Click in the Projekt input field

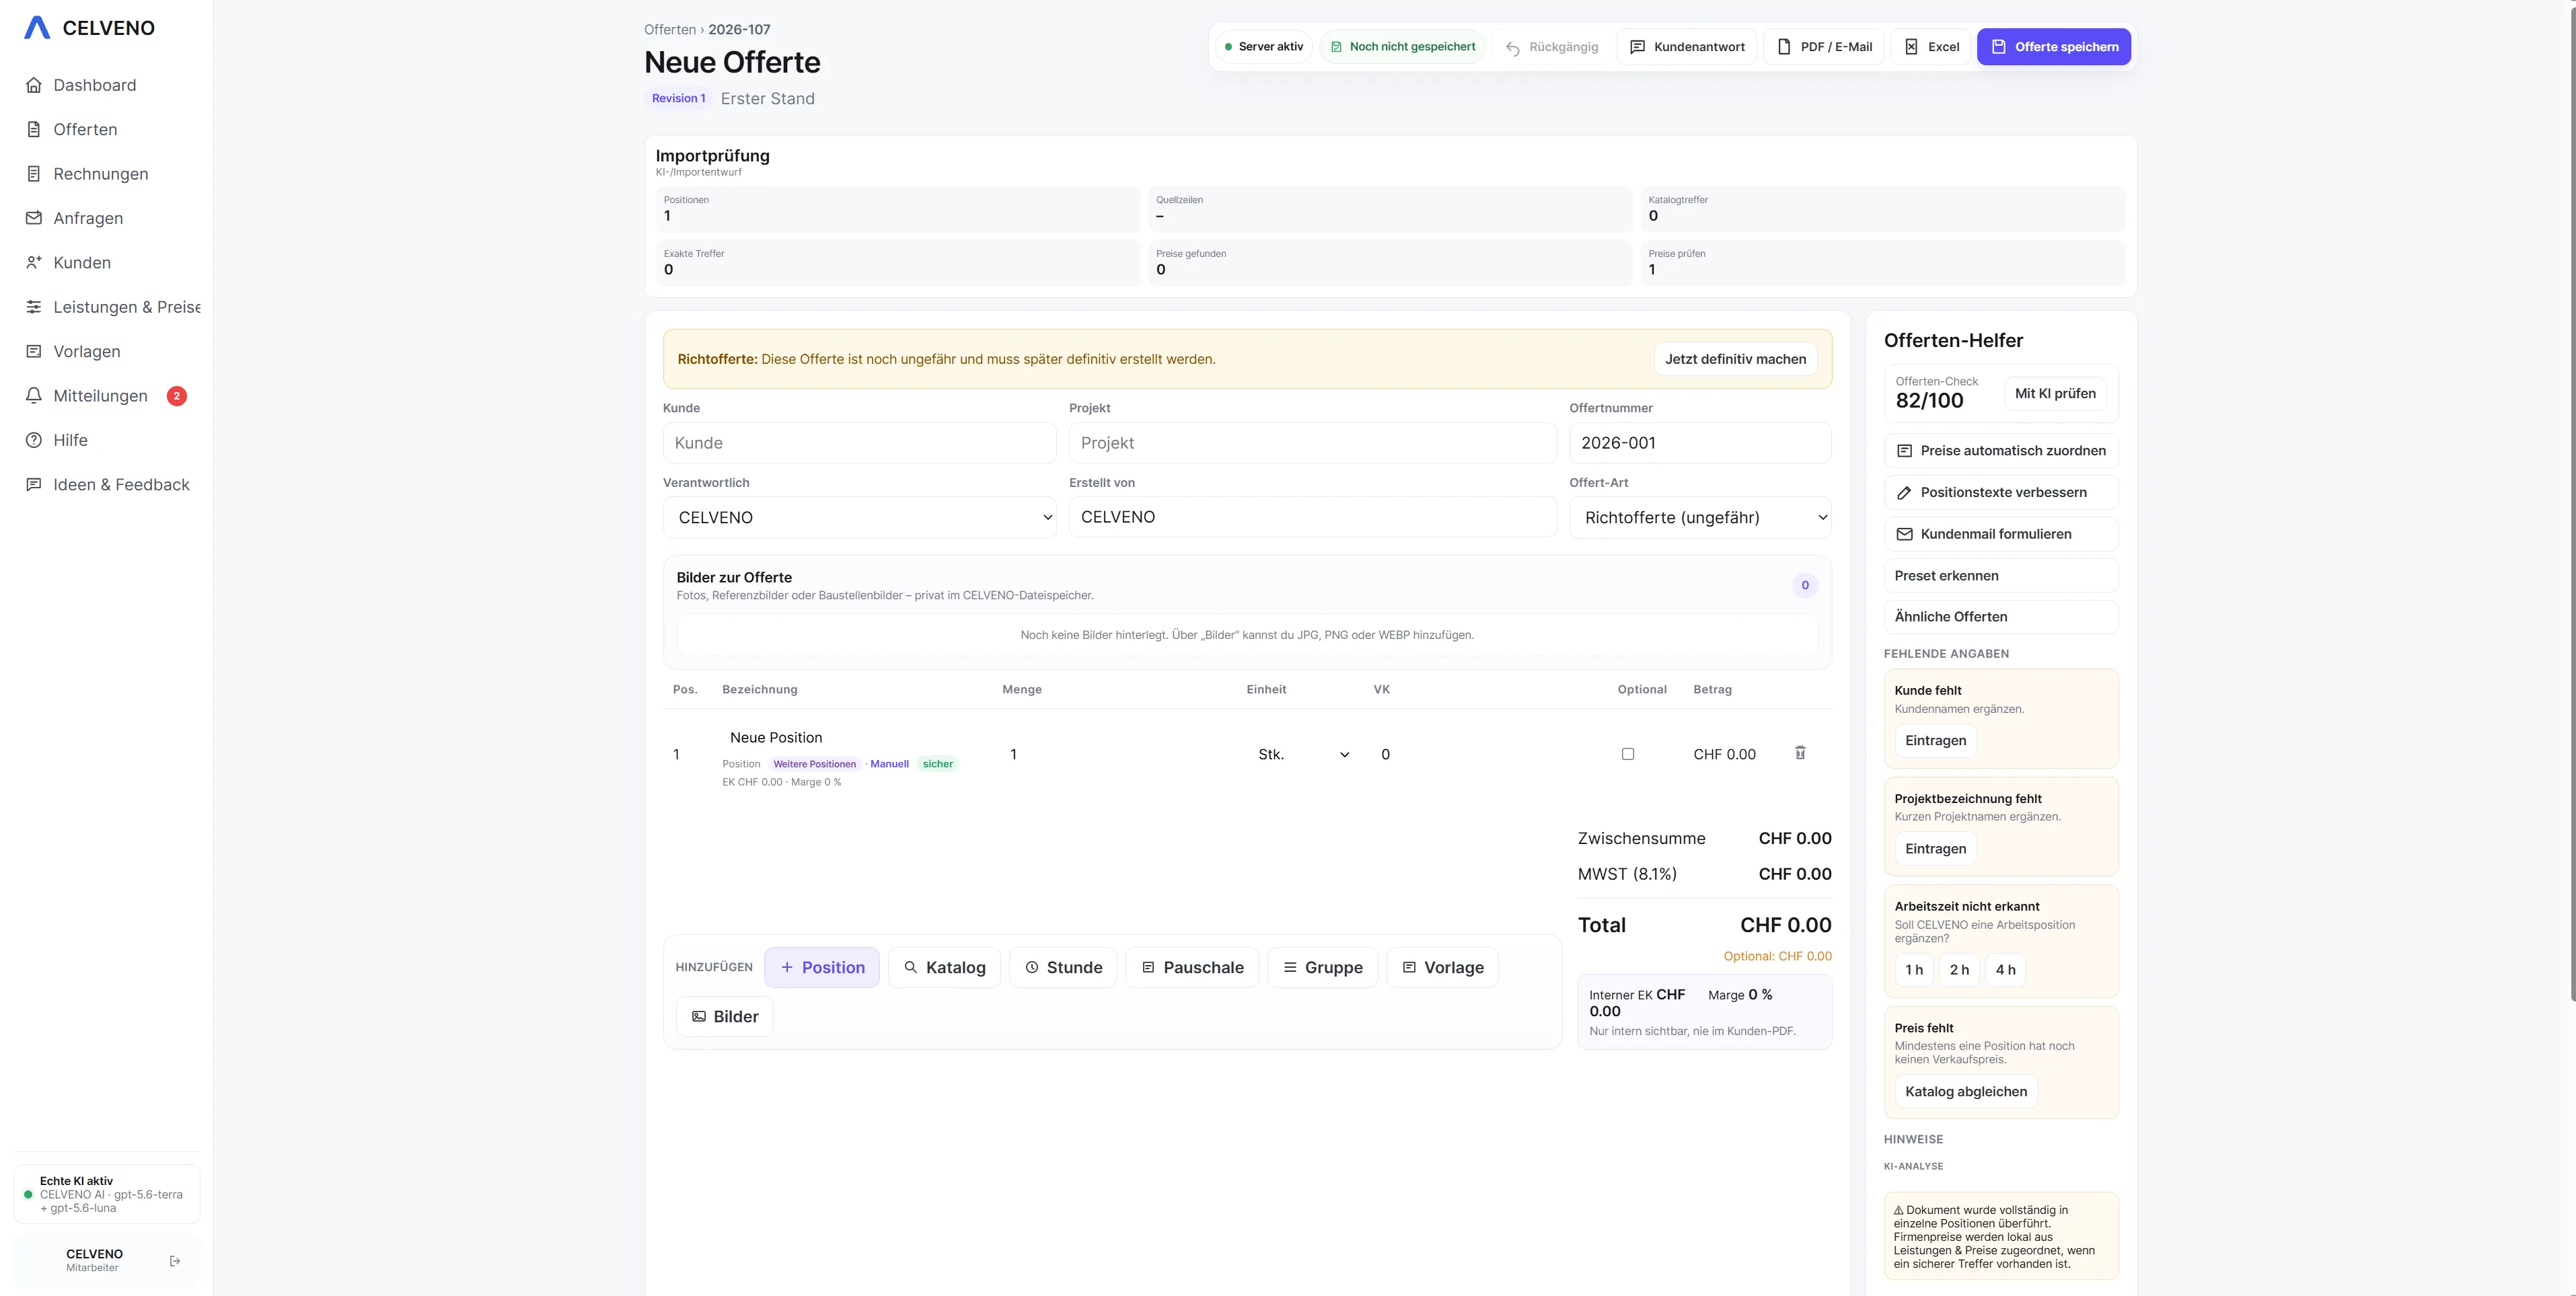[1312, 443]
